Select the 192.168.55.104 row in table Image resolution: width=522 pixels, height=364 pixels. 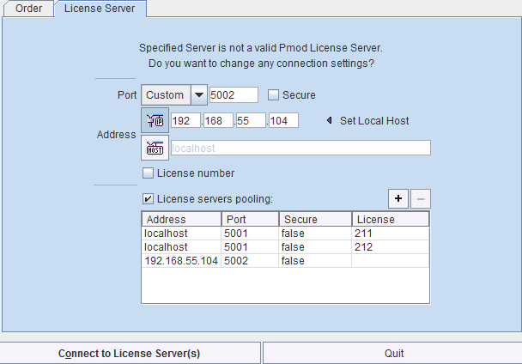[x=286, y=260]
